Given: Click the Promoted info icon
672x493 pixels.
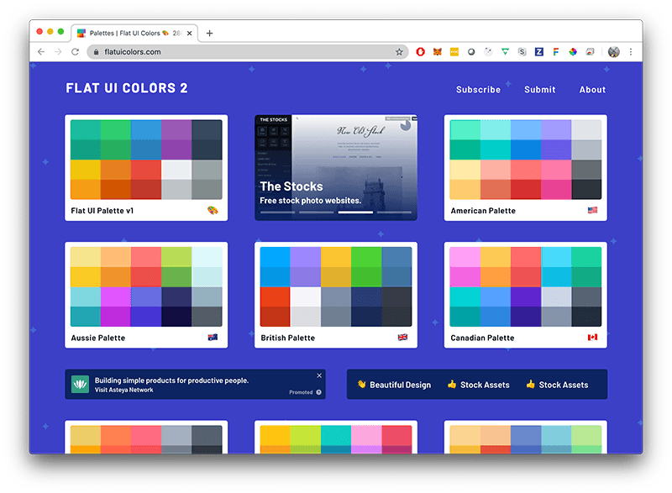Looking at the screenshot, I should pyautogui.click(x=319, y=392).
